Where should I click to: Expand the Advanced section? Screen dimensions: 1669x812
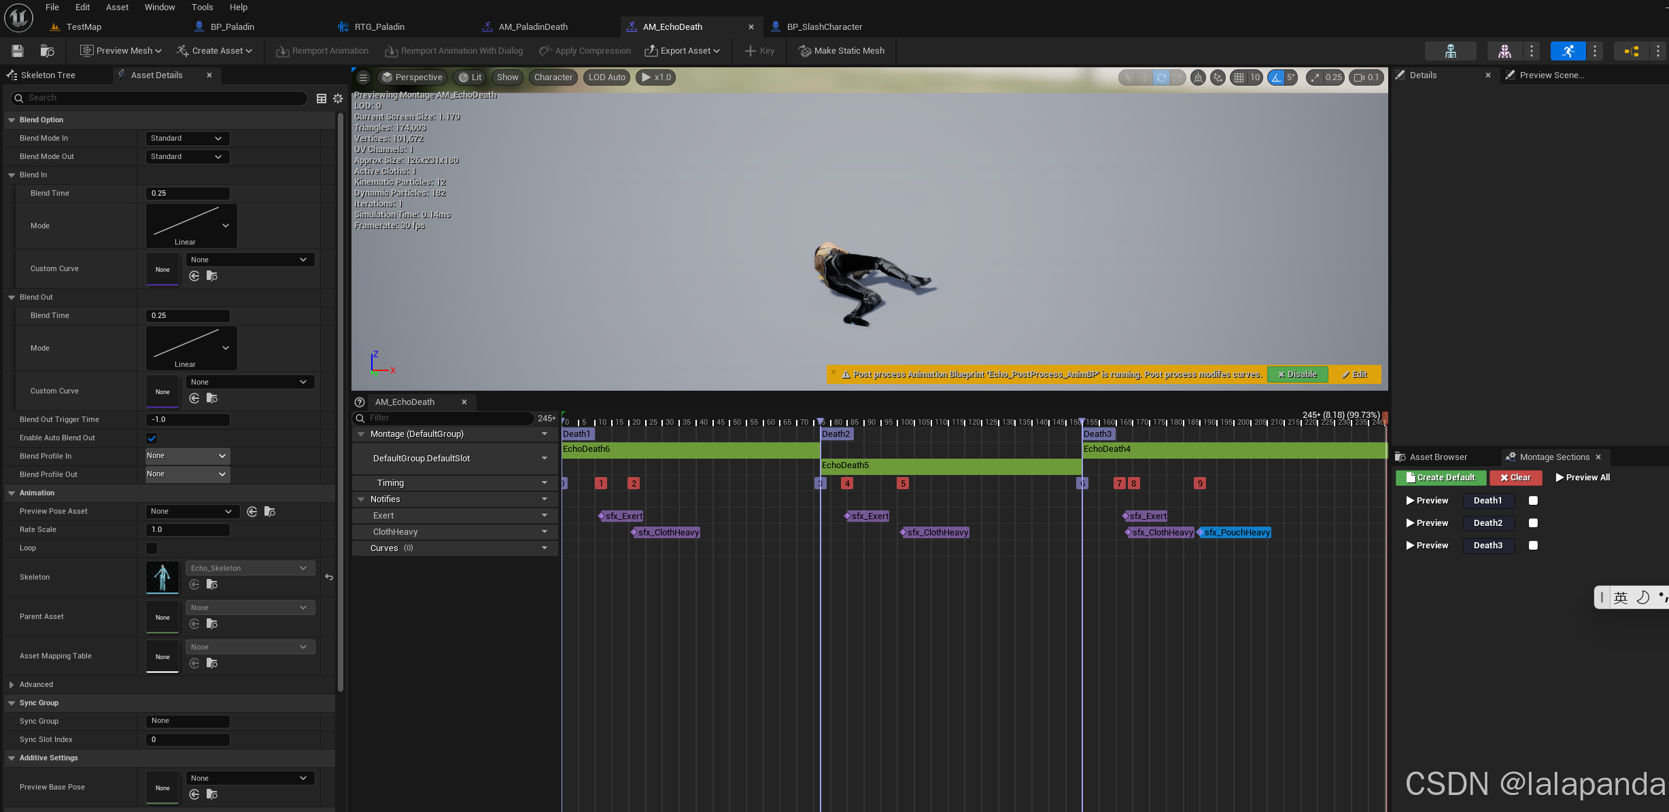coord(12,685)
